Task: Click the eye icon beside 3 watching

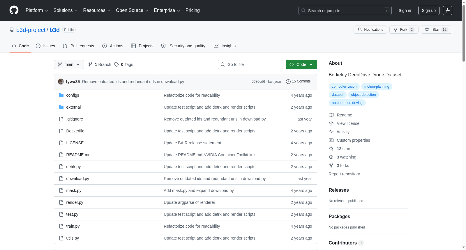Action: (x=331, y=157)
